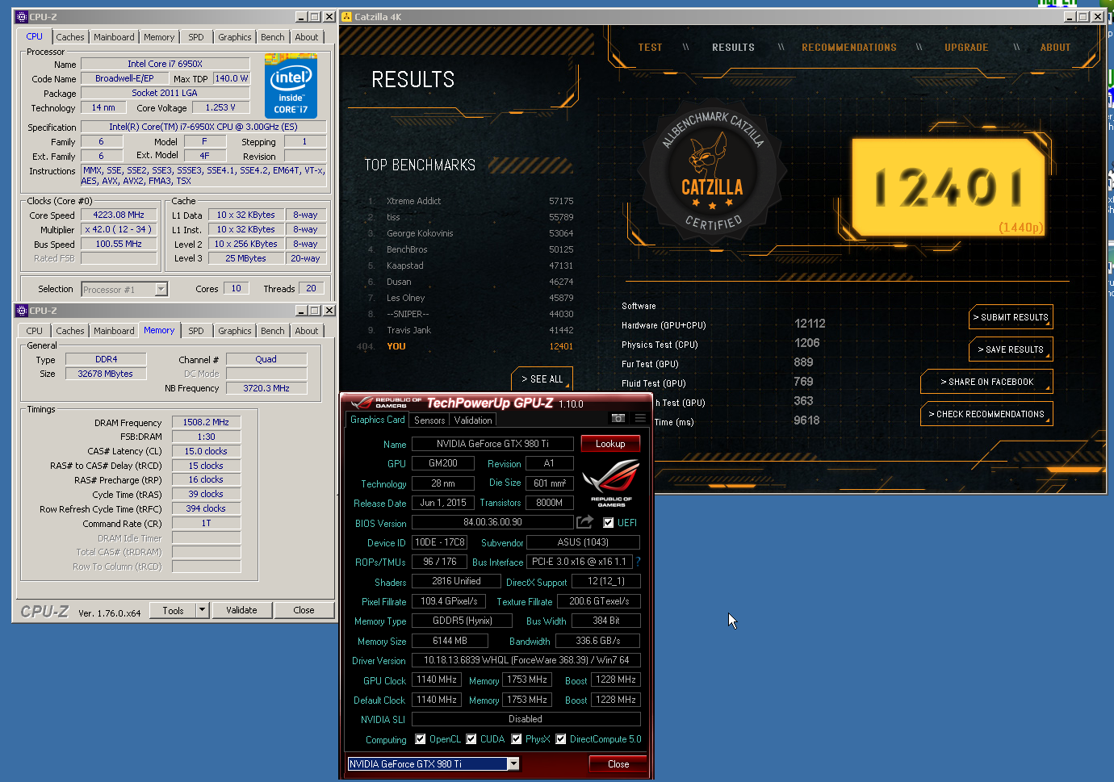Expand the Tools dropdown arrow in CPU-Z

point(202,610)
